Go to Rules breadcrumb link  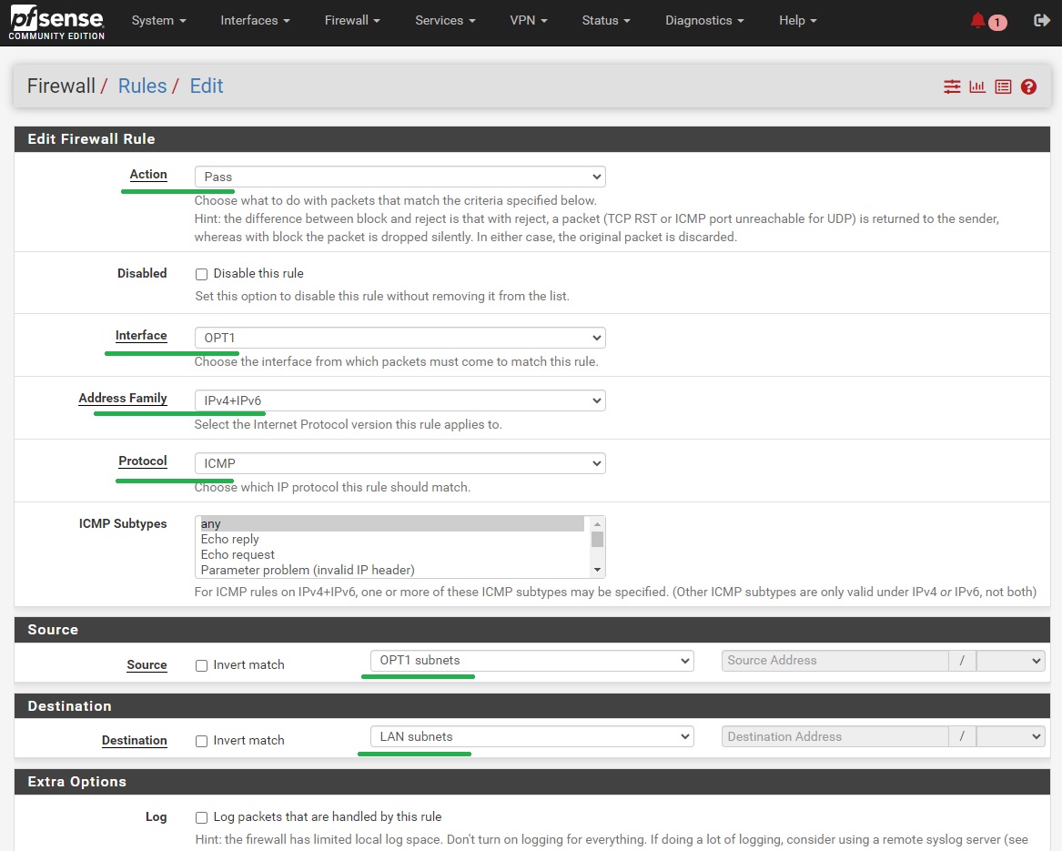[x=143, y=86]
